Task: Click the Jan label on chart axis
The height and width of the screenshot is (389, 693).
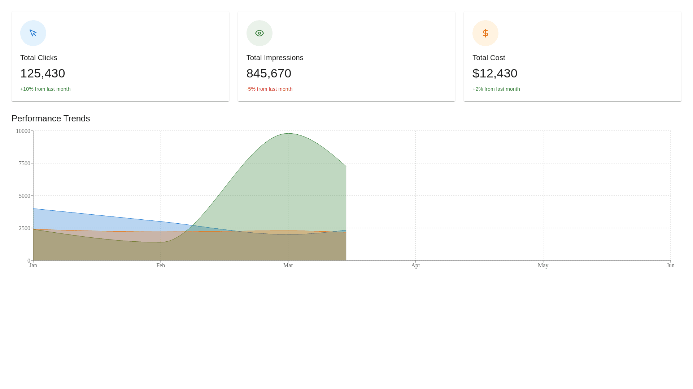Action: coord(33,265)
